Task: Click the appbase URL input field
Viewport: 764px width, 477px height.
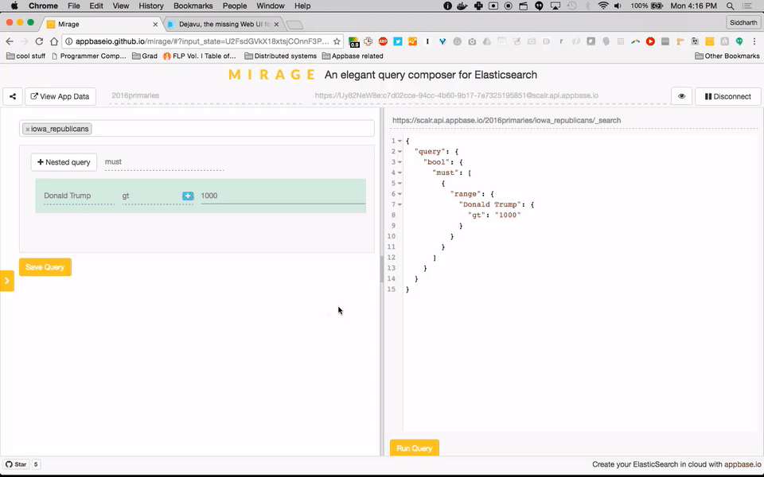Action: click(489, 96)
